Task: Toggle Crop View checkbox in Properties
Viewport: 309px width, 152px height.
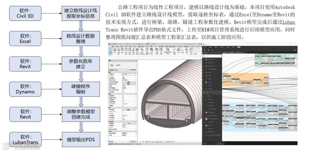Action: click(x=123, y=96)
